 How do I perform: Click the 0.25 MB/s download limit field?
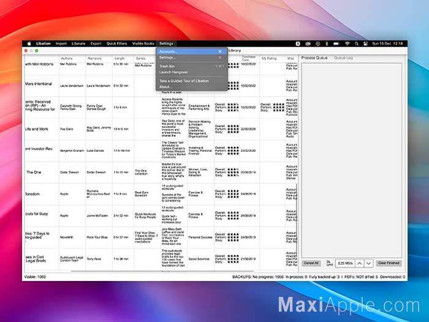click(x=345, y=263)
